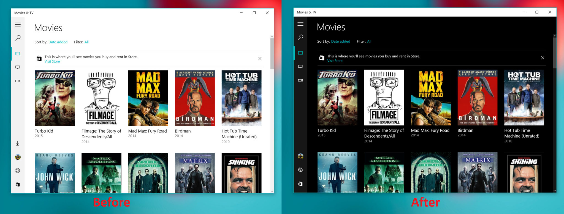
Task: Select TV sidebar icon in light-theme window
Action: (x=18, y=67)
